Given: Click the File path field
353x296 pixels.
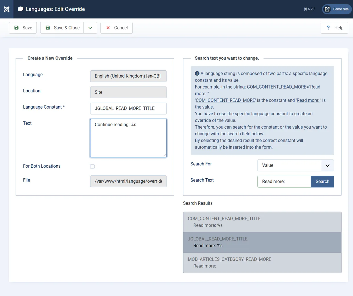Looking at the screenshot, I should click(x=128, y=182).
